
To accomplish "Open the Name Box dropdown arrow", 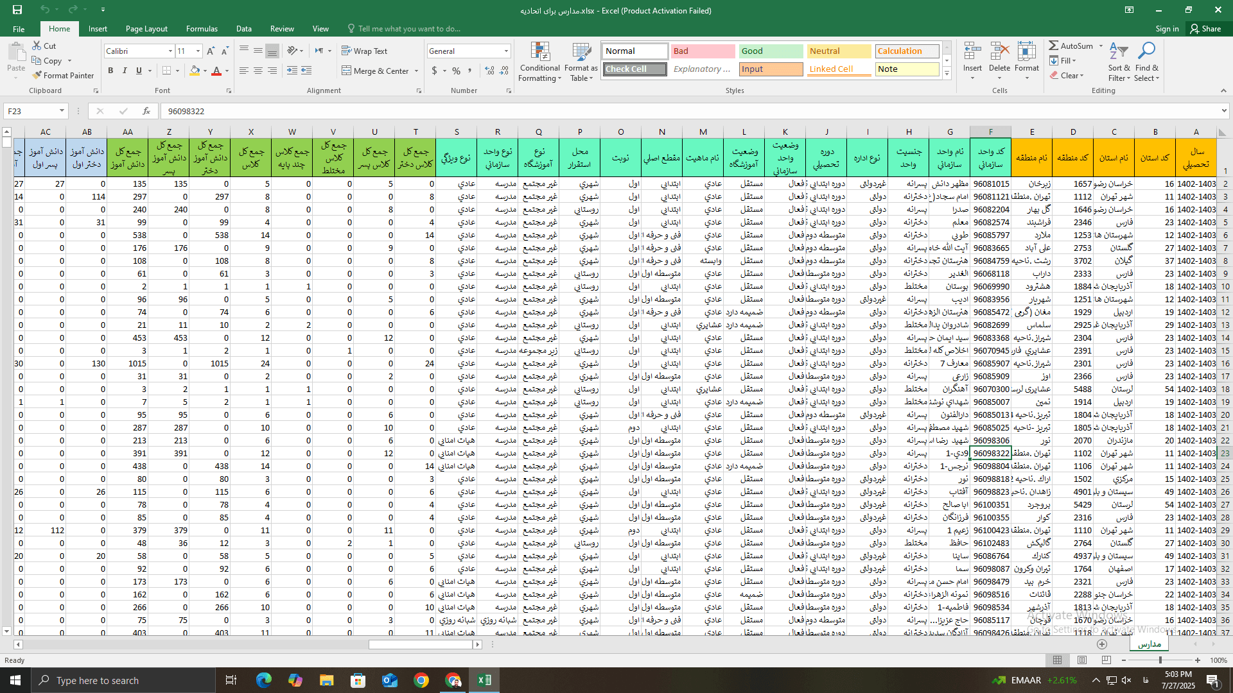I will pos(62,111).
